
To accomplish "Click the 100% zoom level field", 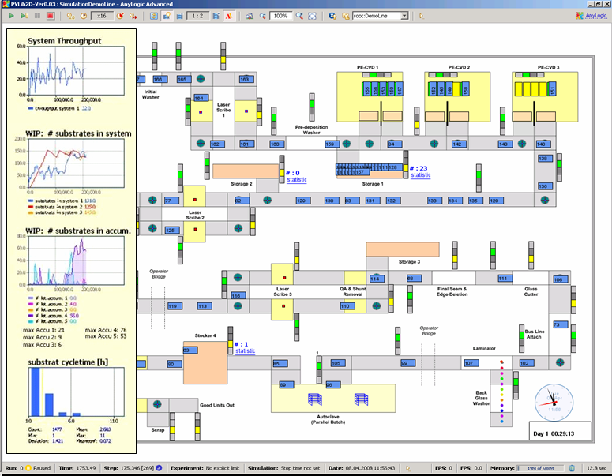I will 280,16.
